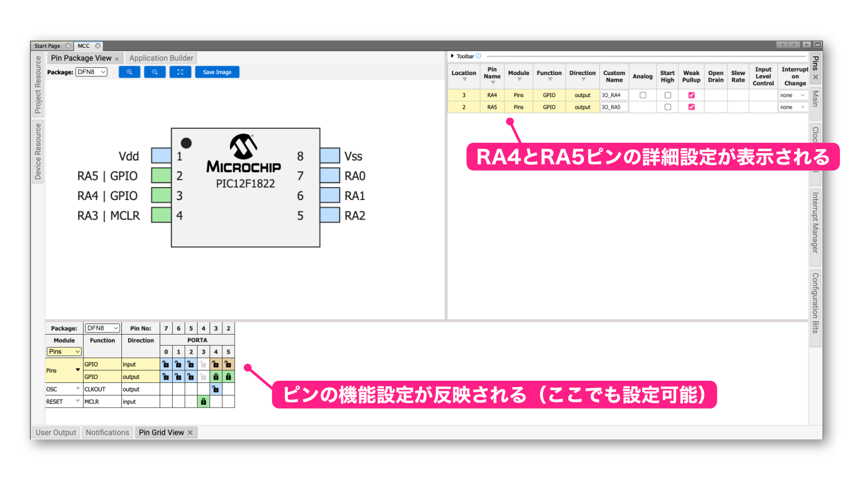Lock GPIO input on PORTA 0
853x480 pixels.
tap(166, 364)
